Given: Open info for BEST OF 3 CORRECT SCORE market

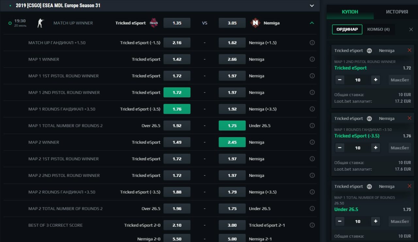Looking at the screenshot, I should click(x=312, y=225).
